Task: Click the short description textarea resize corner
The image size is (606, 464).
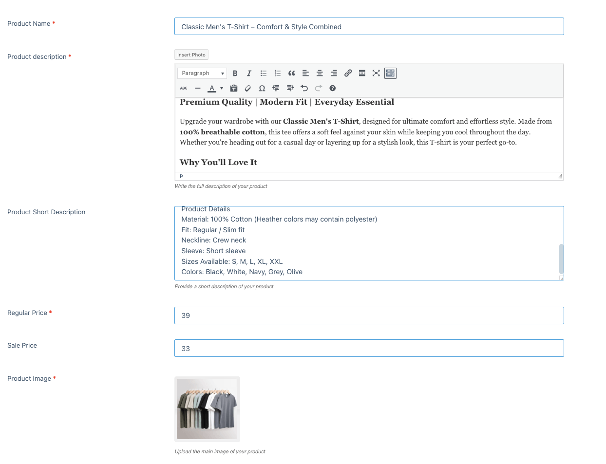Action: tap(561, 278)
